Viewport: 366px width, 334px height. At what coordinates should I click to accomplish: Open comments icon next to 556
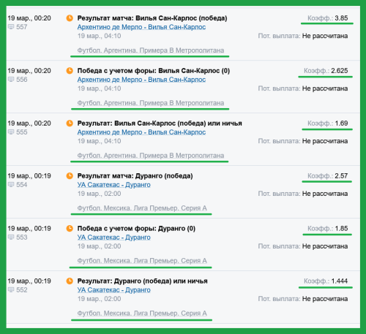click(x=11, y=80)
